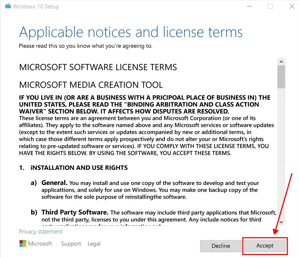
Task: Click the Microsoft logo
Action: pyautogui.click(x=23, y=243)
